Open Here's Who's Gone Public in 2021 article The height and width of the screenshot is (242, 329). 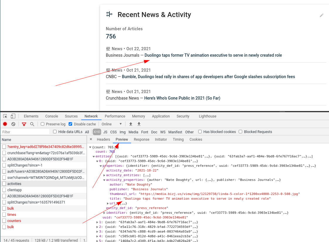(x=182, y=98)
